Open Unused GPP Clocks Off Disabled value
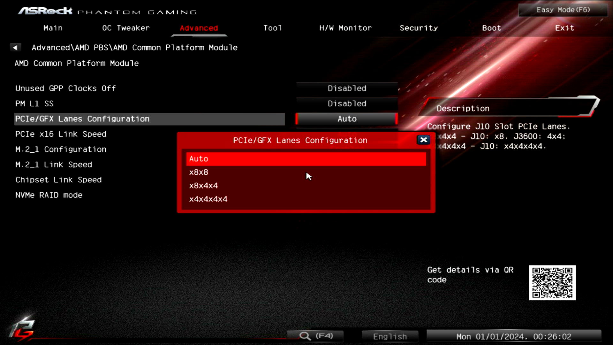 (347, 88)
